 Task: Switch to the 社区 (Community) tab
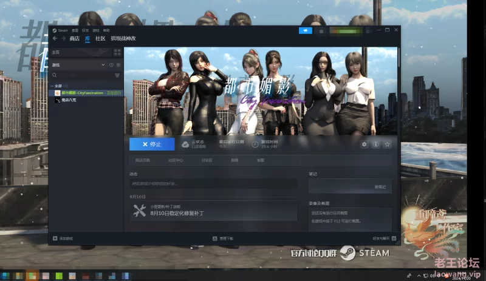pos(100,38)
